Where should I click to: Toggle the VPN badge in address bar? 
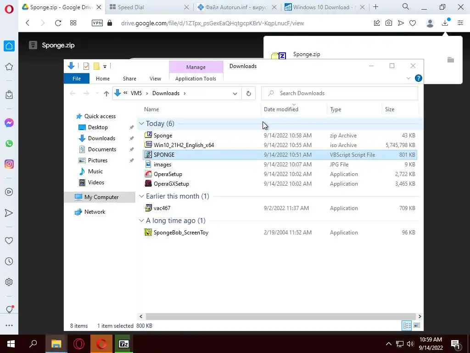click(x=97, y=23)
